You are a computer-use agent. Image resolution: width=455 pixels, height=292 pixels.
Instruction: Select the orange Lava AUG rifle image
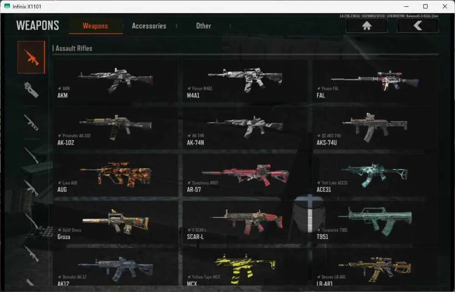[116, 174]
